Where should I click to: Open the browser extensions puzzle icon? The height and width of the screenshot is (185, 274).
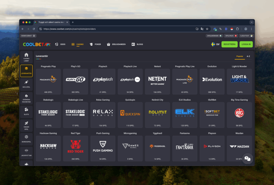pos(237,29)
